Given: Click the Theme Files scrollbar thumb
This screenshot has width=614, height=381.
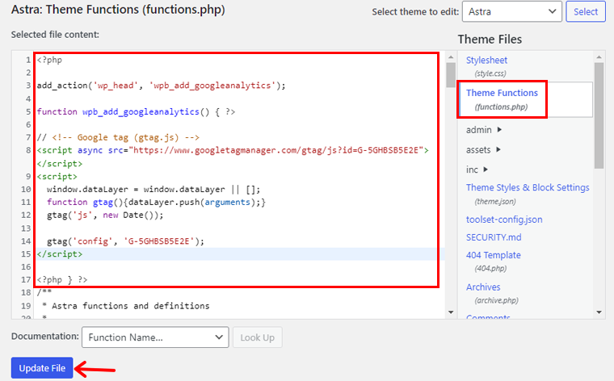Looking at the screenshot, I should click(x=599, y=115).
